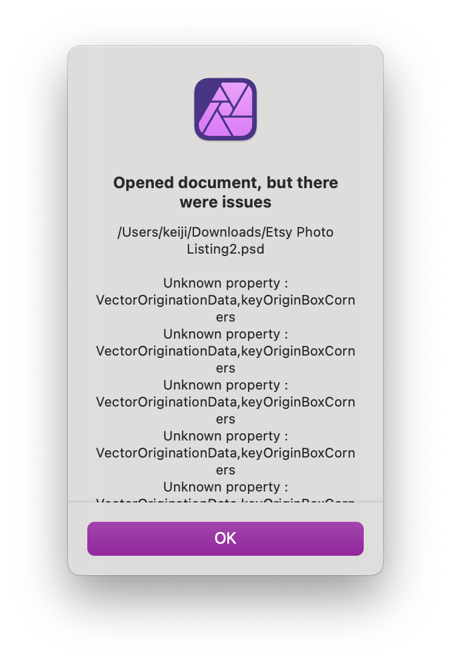
Task: Click the fifth "Unknown property :" label
Action: (x=225, y=487)
